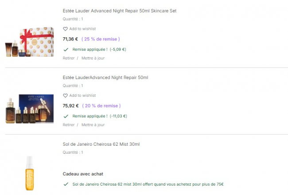Click Add to wishlist text under second product
The image size is (288, 195).
pos(82,96)
